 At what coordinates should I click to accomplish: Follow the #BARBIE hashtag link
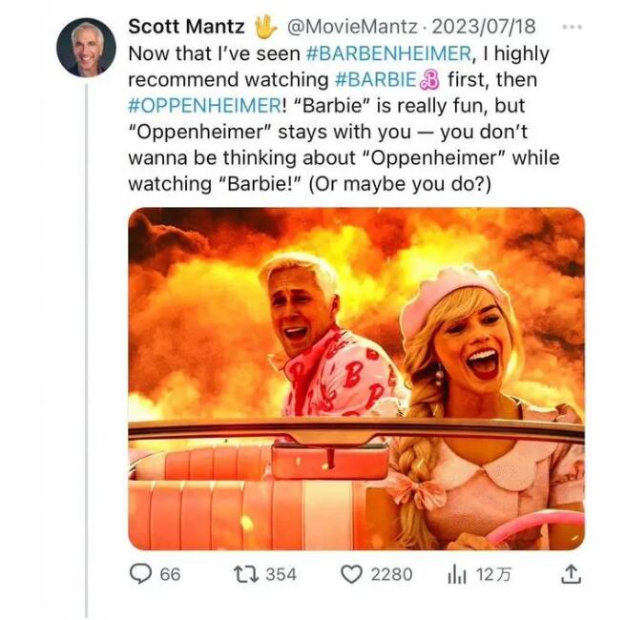click(378, 78)
